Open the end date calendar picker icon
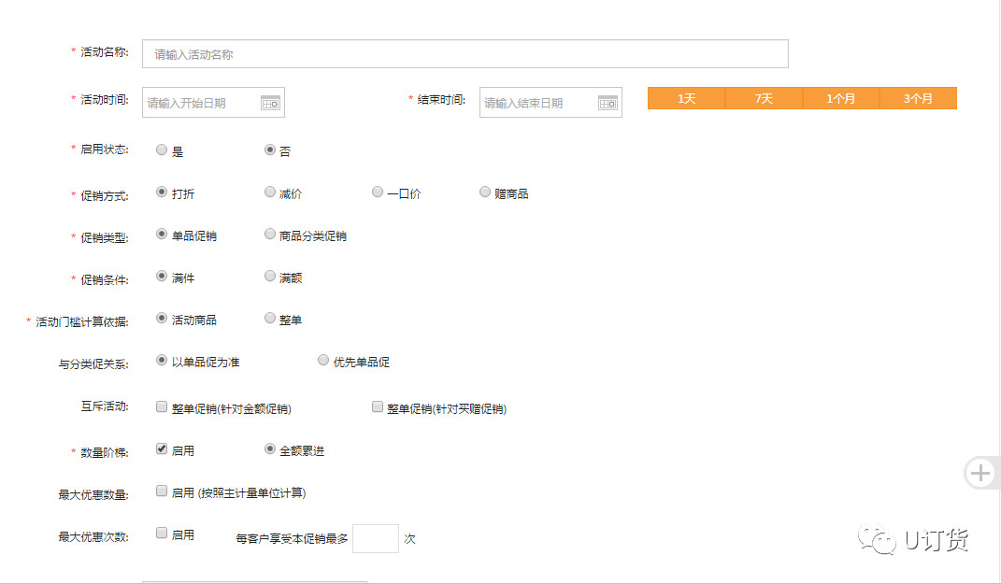Image resolution: width=1001 pixels, height=584 pixels. (x=608, y=103)
